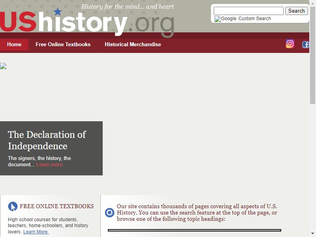Open the Instagram icon link
Screen dimensions: 316x237
tap(290, 44)
